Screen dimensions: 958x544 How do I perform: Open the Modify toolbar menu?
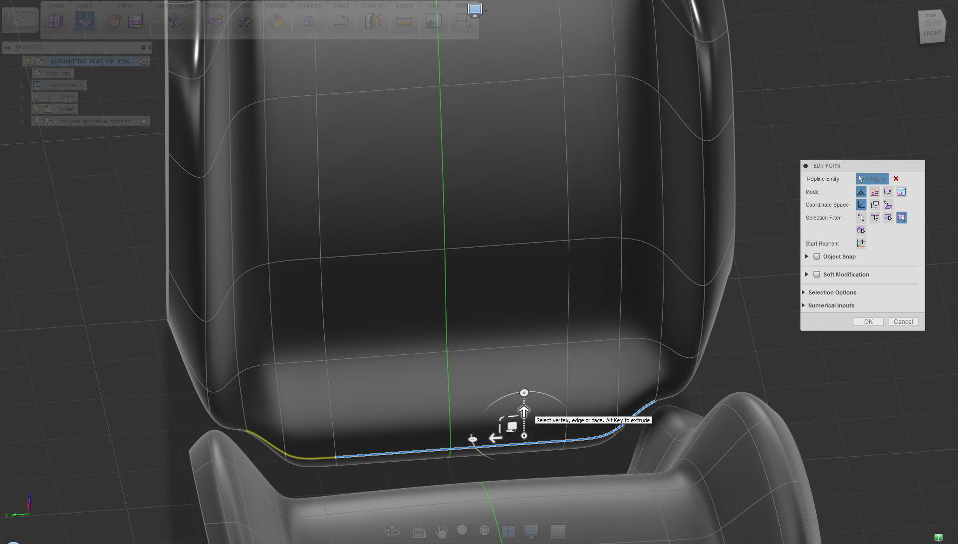[x=85, y=6]
